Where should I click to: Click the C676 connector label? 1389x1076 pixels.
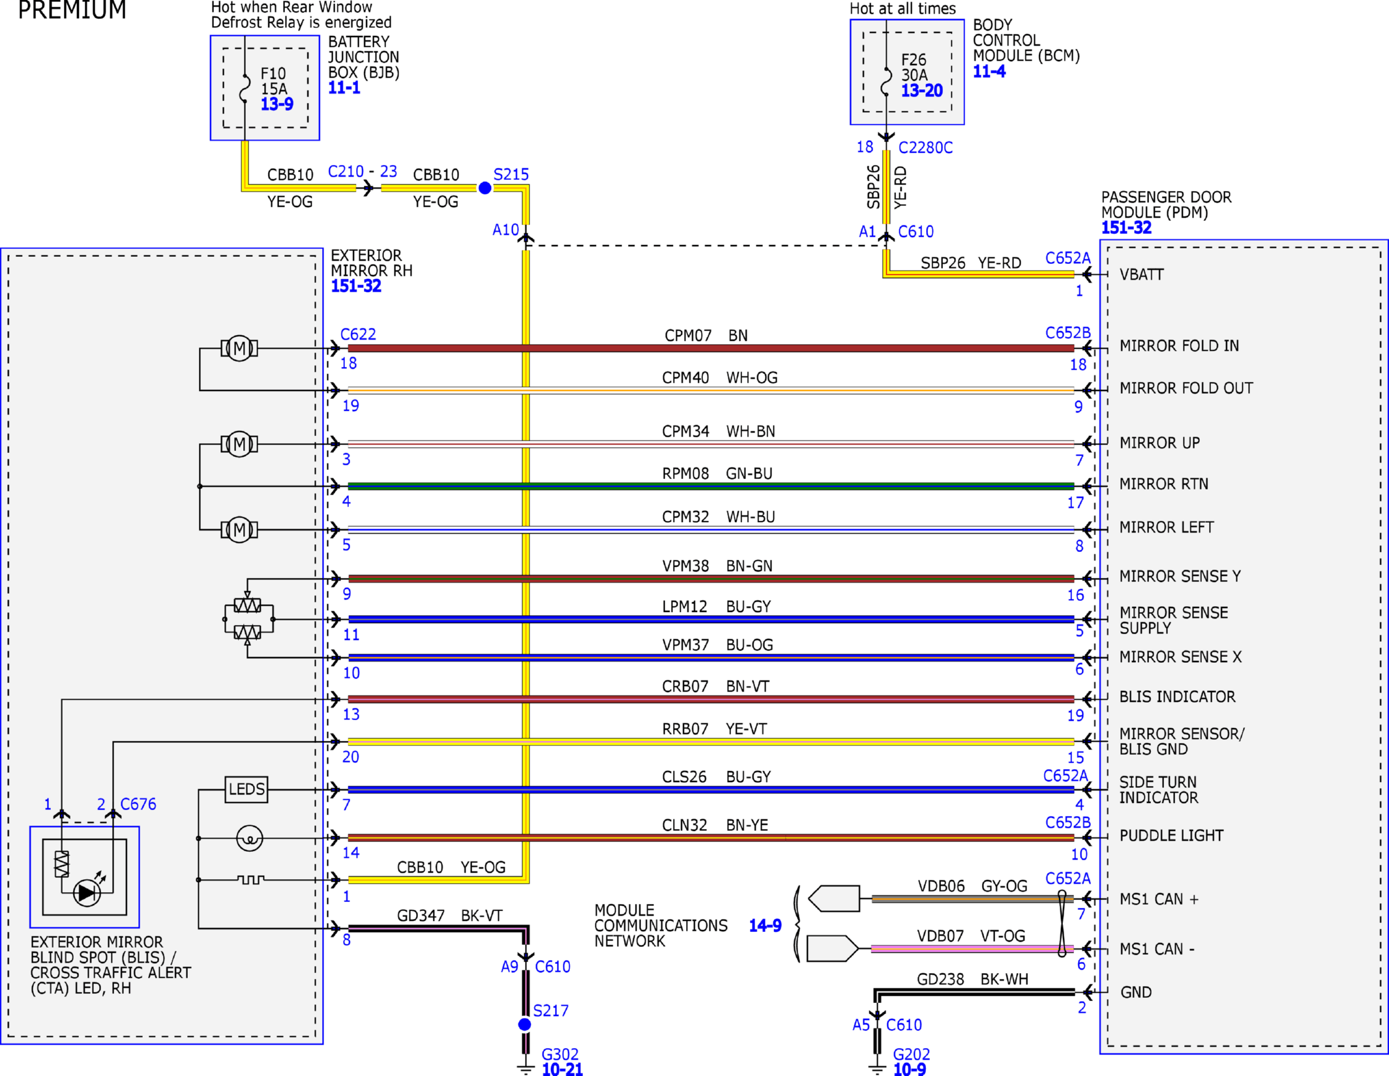(x=138, y=804)
